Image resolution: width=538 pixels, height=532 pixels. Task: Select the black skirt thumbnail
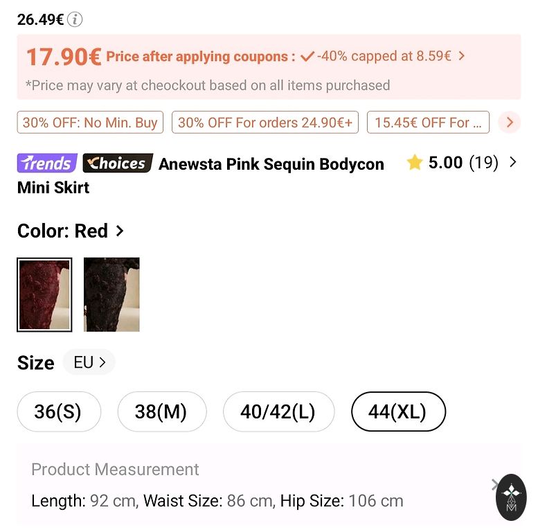tap(111, 294)
